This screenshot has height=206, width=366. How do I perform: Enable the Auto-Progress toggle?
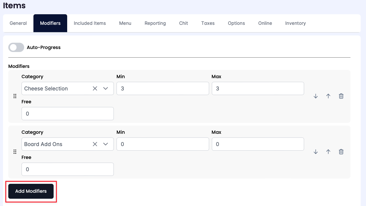[16, 47]
